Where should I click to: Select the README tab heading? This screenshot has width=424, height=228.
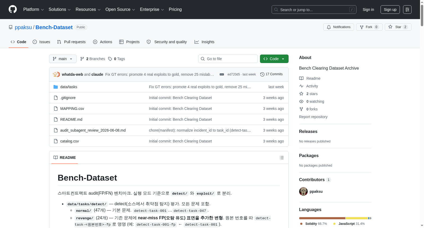65,158
